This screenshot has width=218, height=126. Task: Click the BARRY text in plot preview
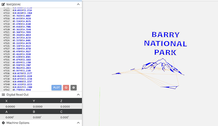click(165, 35)
